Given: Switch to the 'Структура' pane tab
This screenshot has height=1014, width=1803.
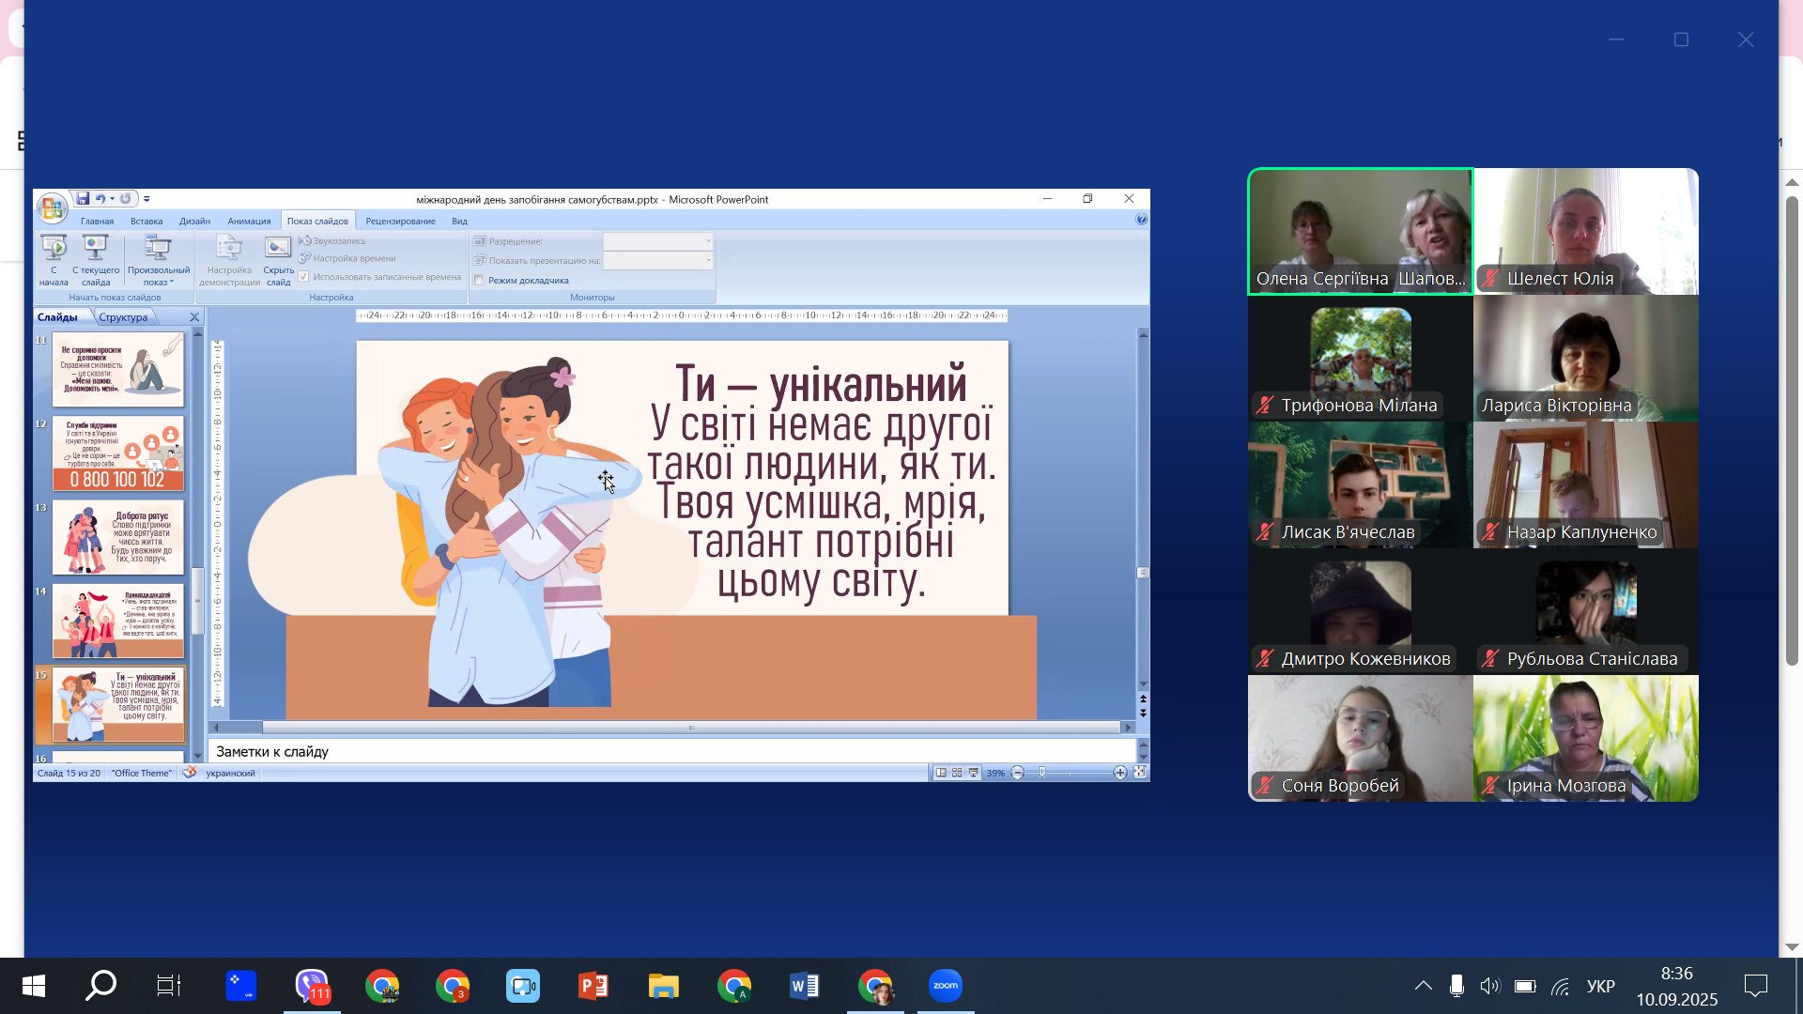Looking at the screenshot, I should click(x=123, y=317).
